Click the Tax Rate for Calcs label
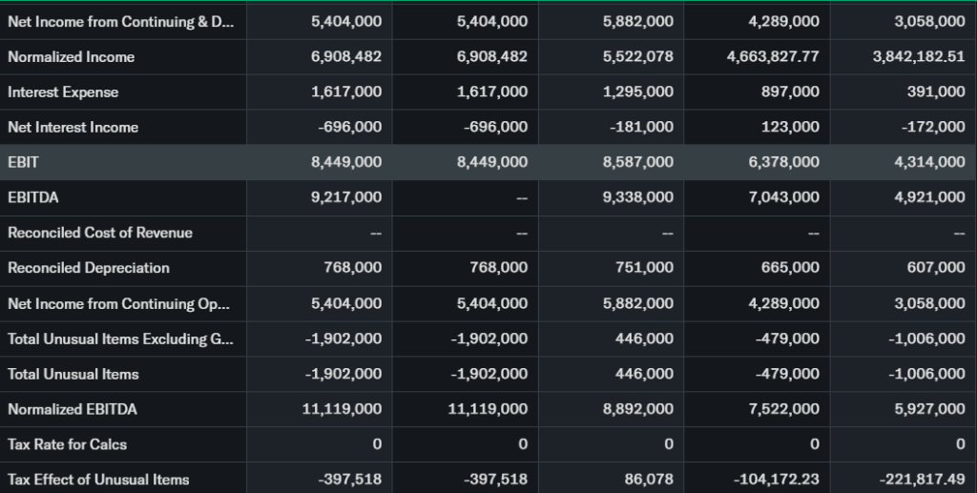Image resolution: width=977 pixels, height=493 pixels. pos(67,444)
